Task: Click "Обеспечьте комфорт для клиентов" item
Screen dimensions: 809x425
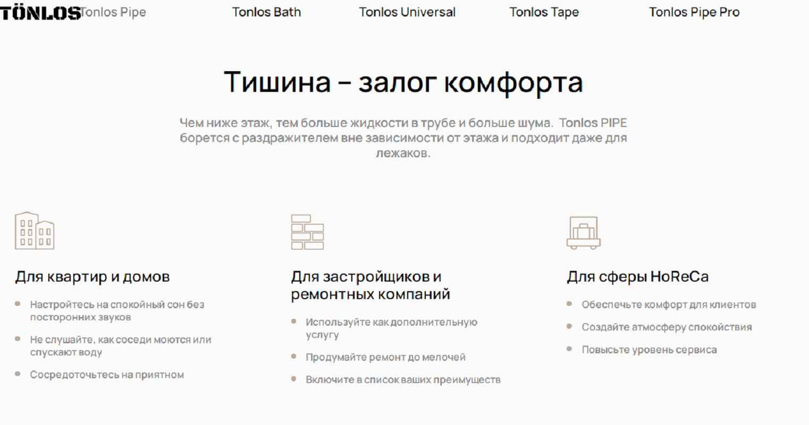Action: point(669,305)
